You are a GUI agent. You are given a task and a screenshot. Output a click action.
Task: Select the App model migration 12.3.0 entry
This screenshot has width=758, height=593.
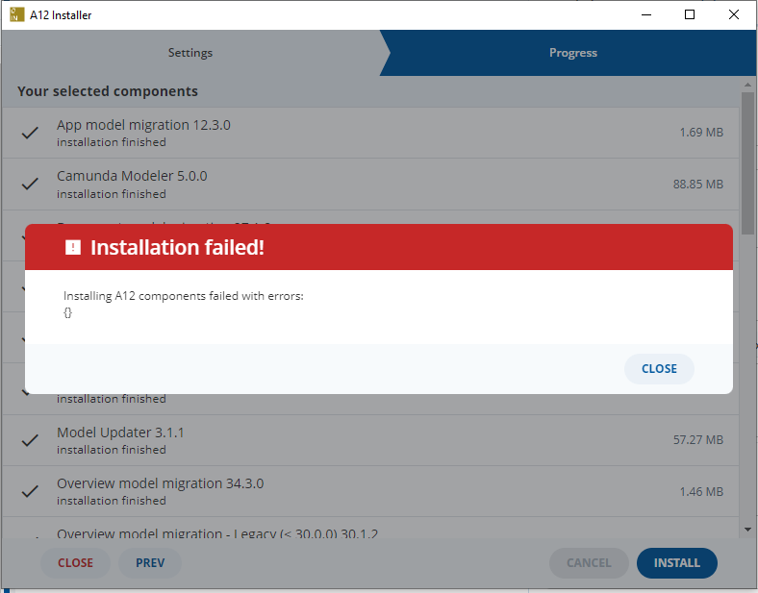(x=370, y=133)
